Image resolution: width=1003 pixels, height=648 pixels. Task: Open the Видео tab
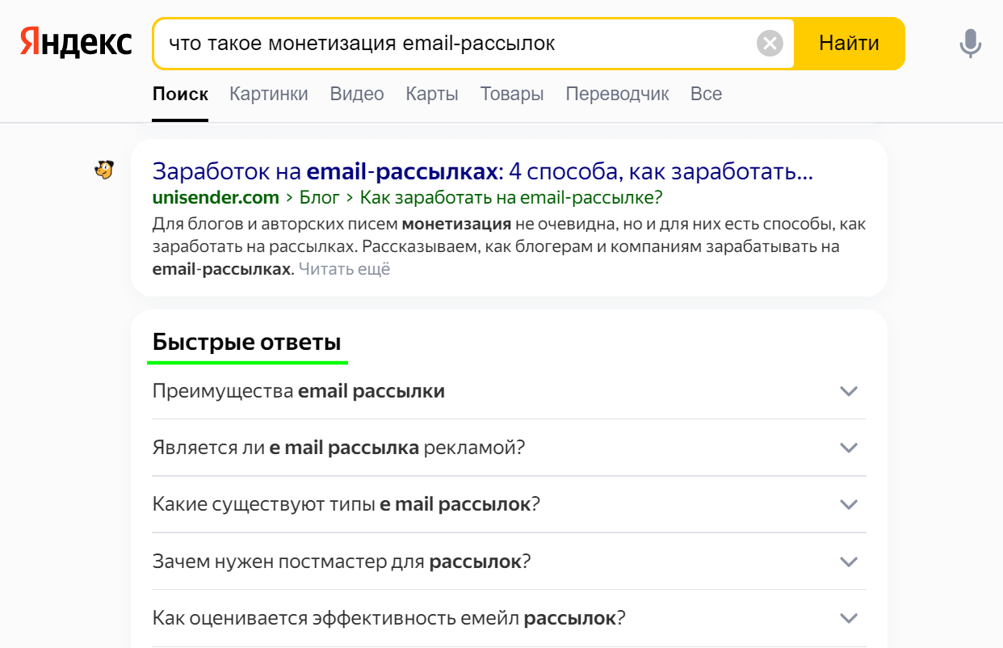pos(357,94)
